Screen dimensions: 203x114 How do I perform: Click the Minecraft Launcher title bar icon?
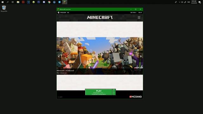58,9
